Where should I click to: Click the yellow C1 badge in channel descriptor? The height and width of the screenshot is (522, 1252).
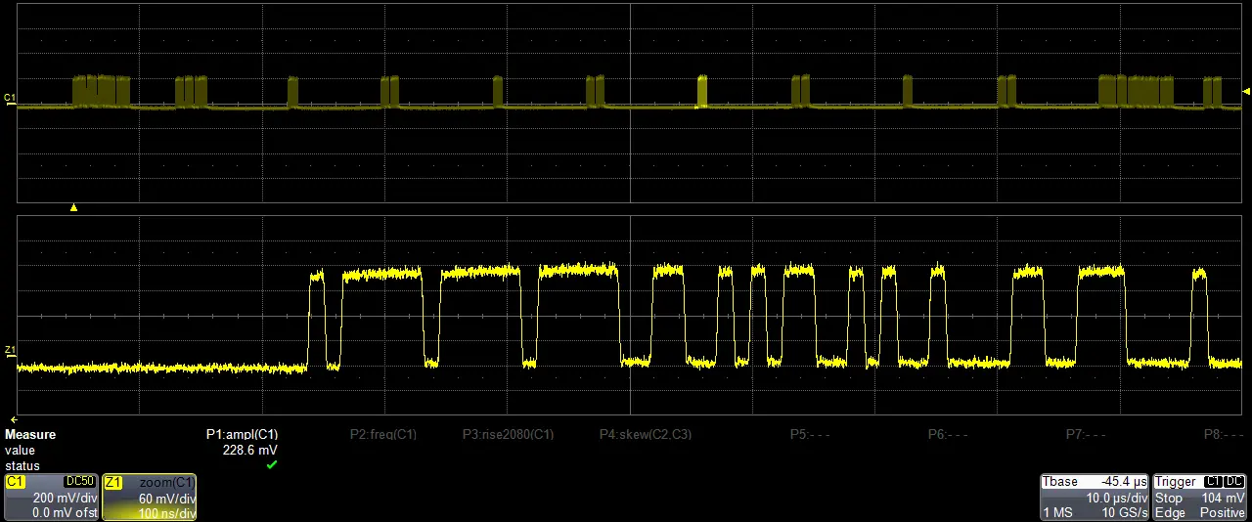tap(16, 482)
